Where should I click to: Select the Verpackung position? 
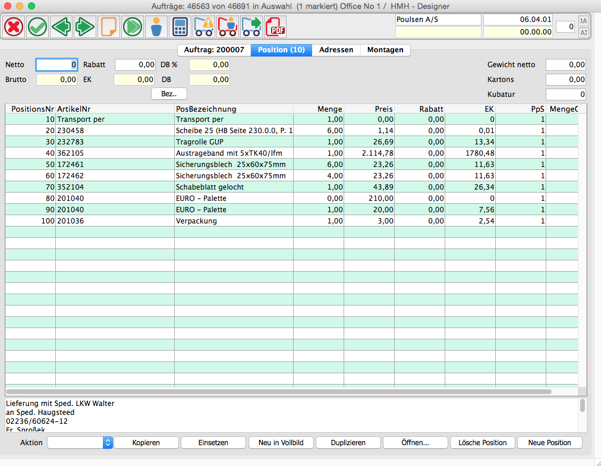[x=291, y=221]
